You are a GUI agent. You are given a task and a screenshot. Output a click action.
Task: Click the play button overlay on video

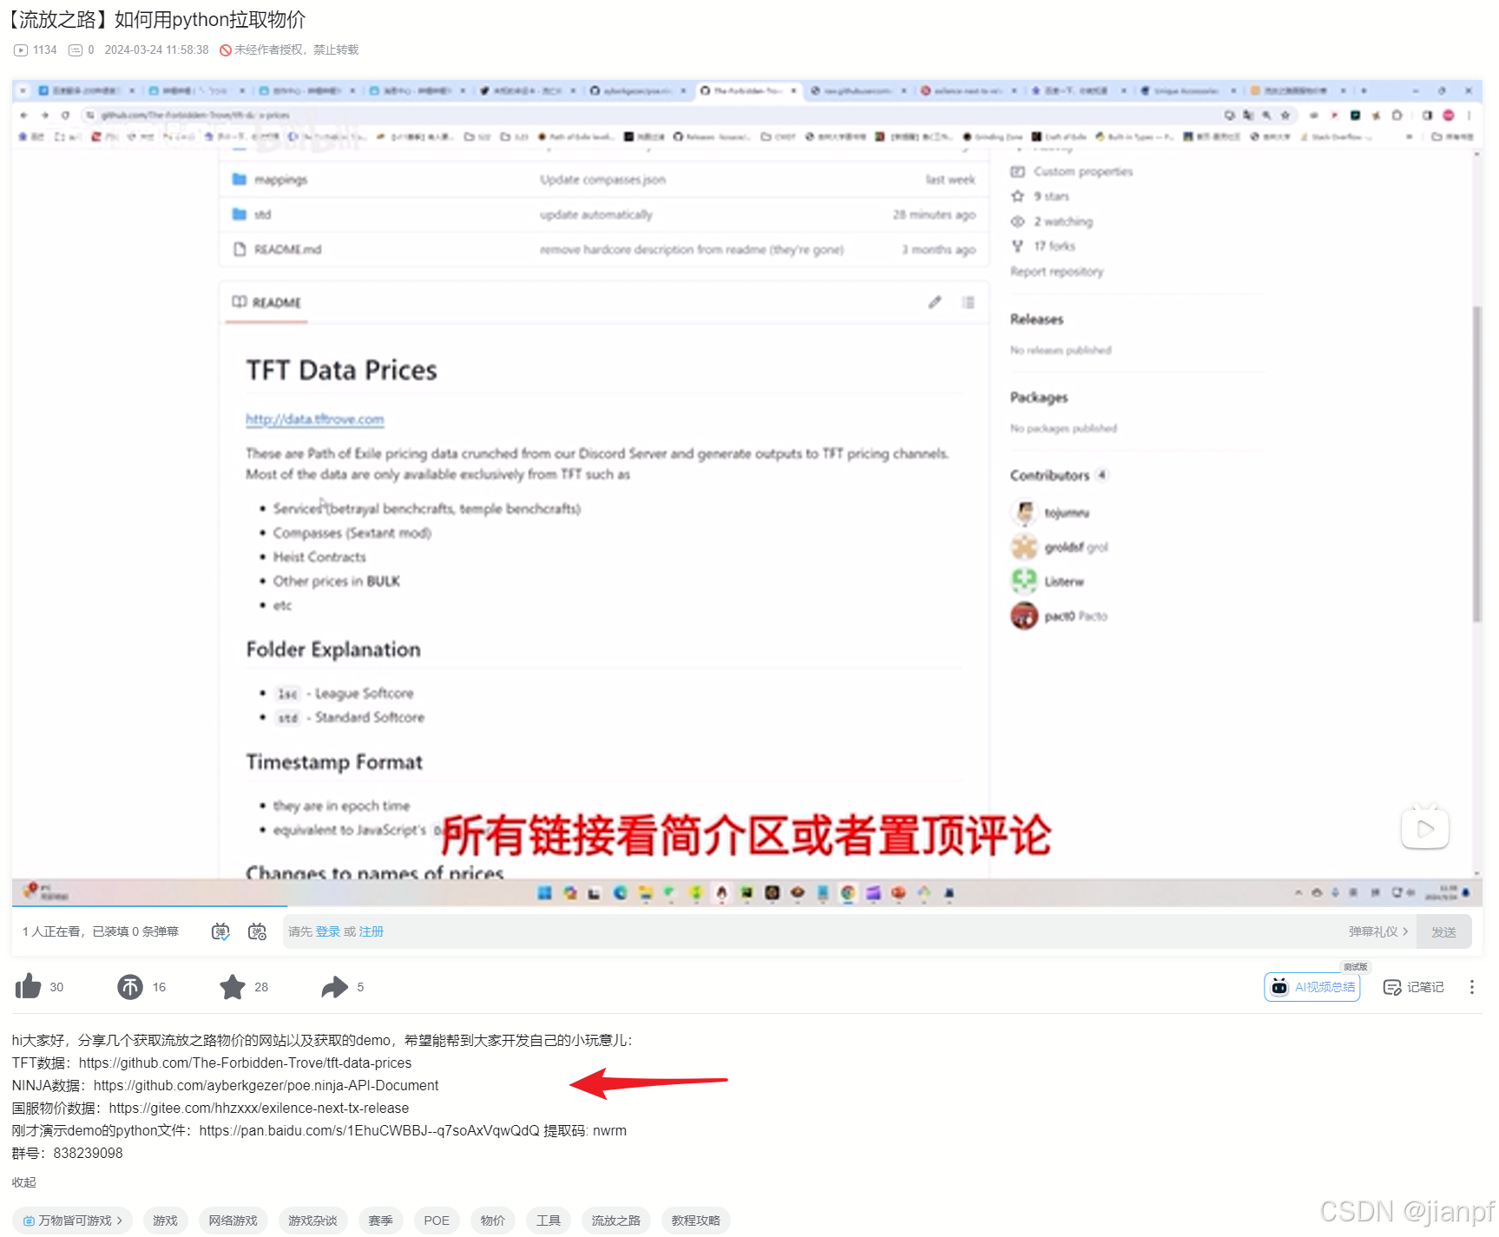point(1425,828)
